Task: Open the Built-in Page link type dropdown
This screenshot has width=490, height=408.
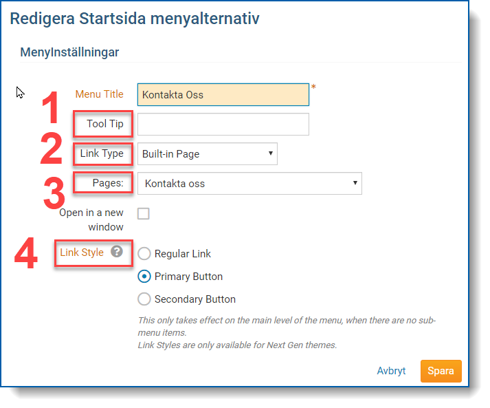Action: pyautogui.click(x=208, y=153)
